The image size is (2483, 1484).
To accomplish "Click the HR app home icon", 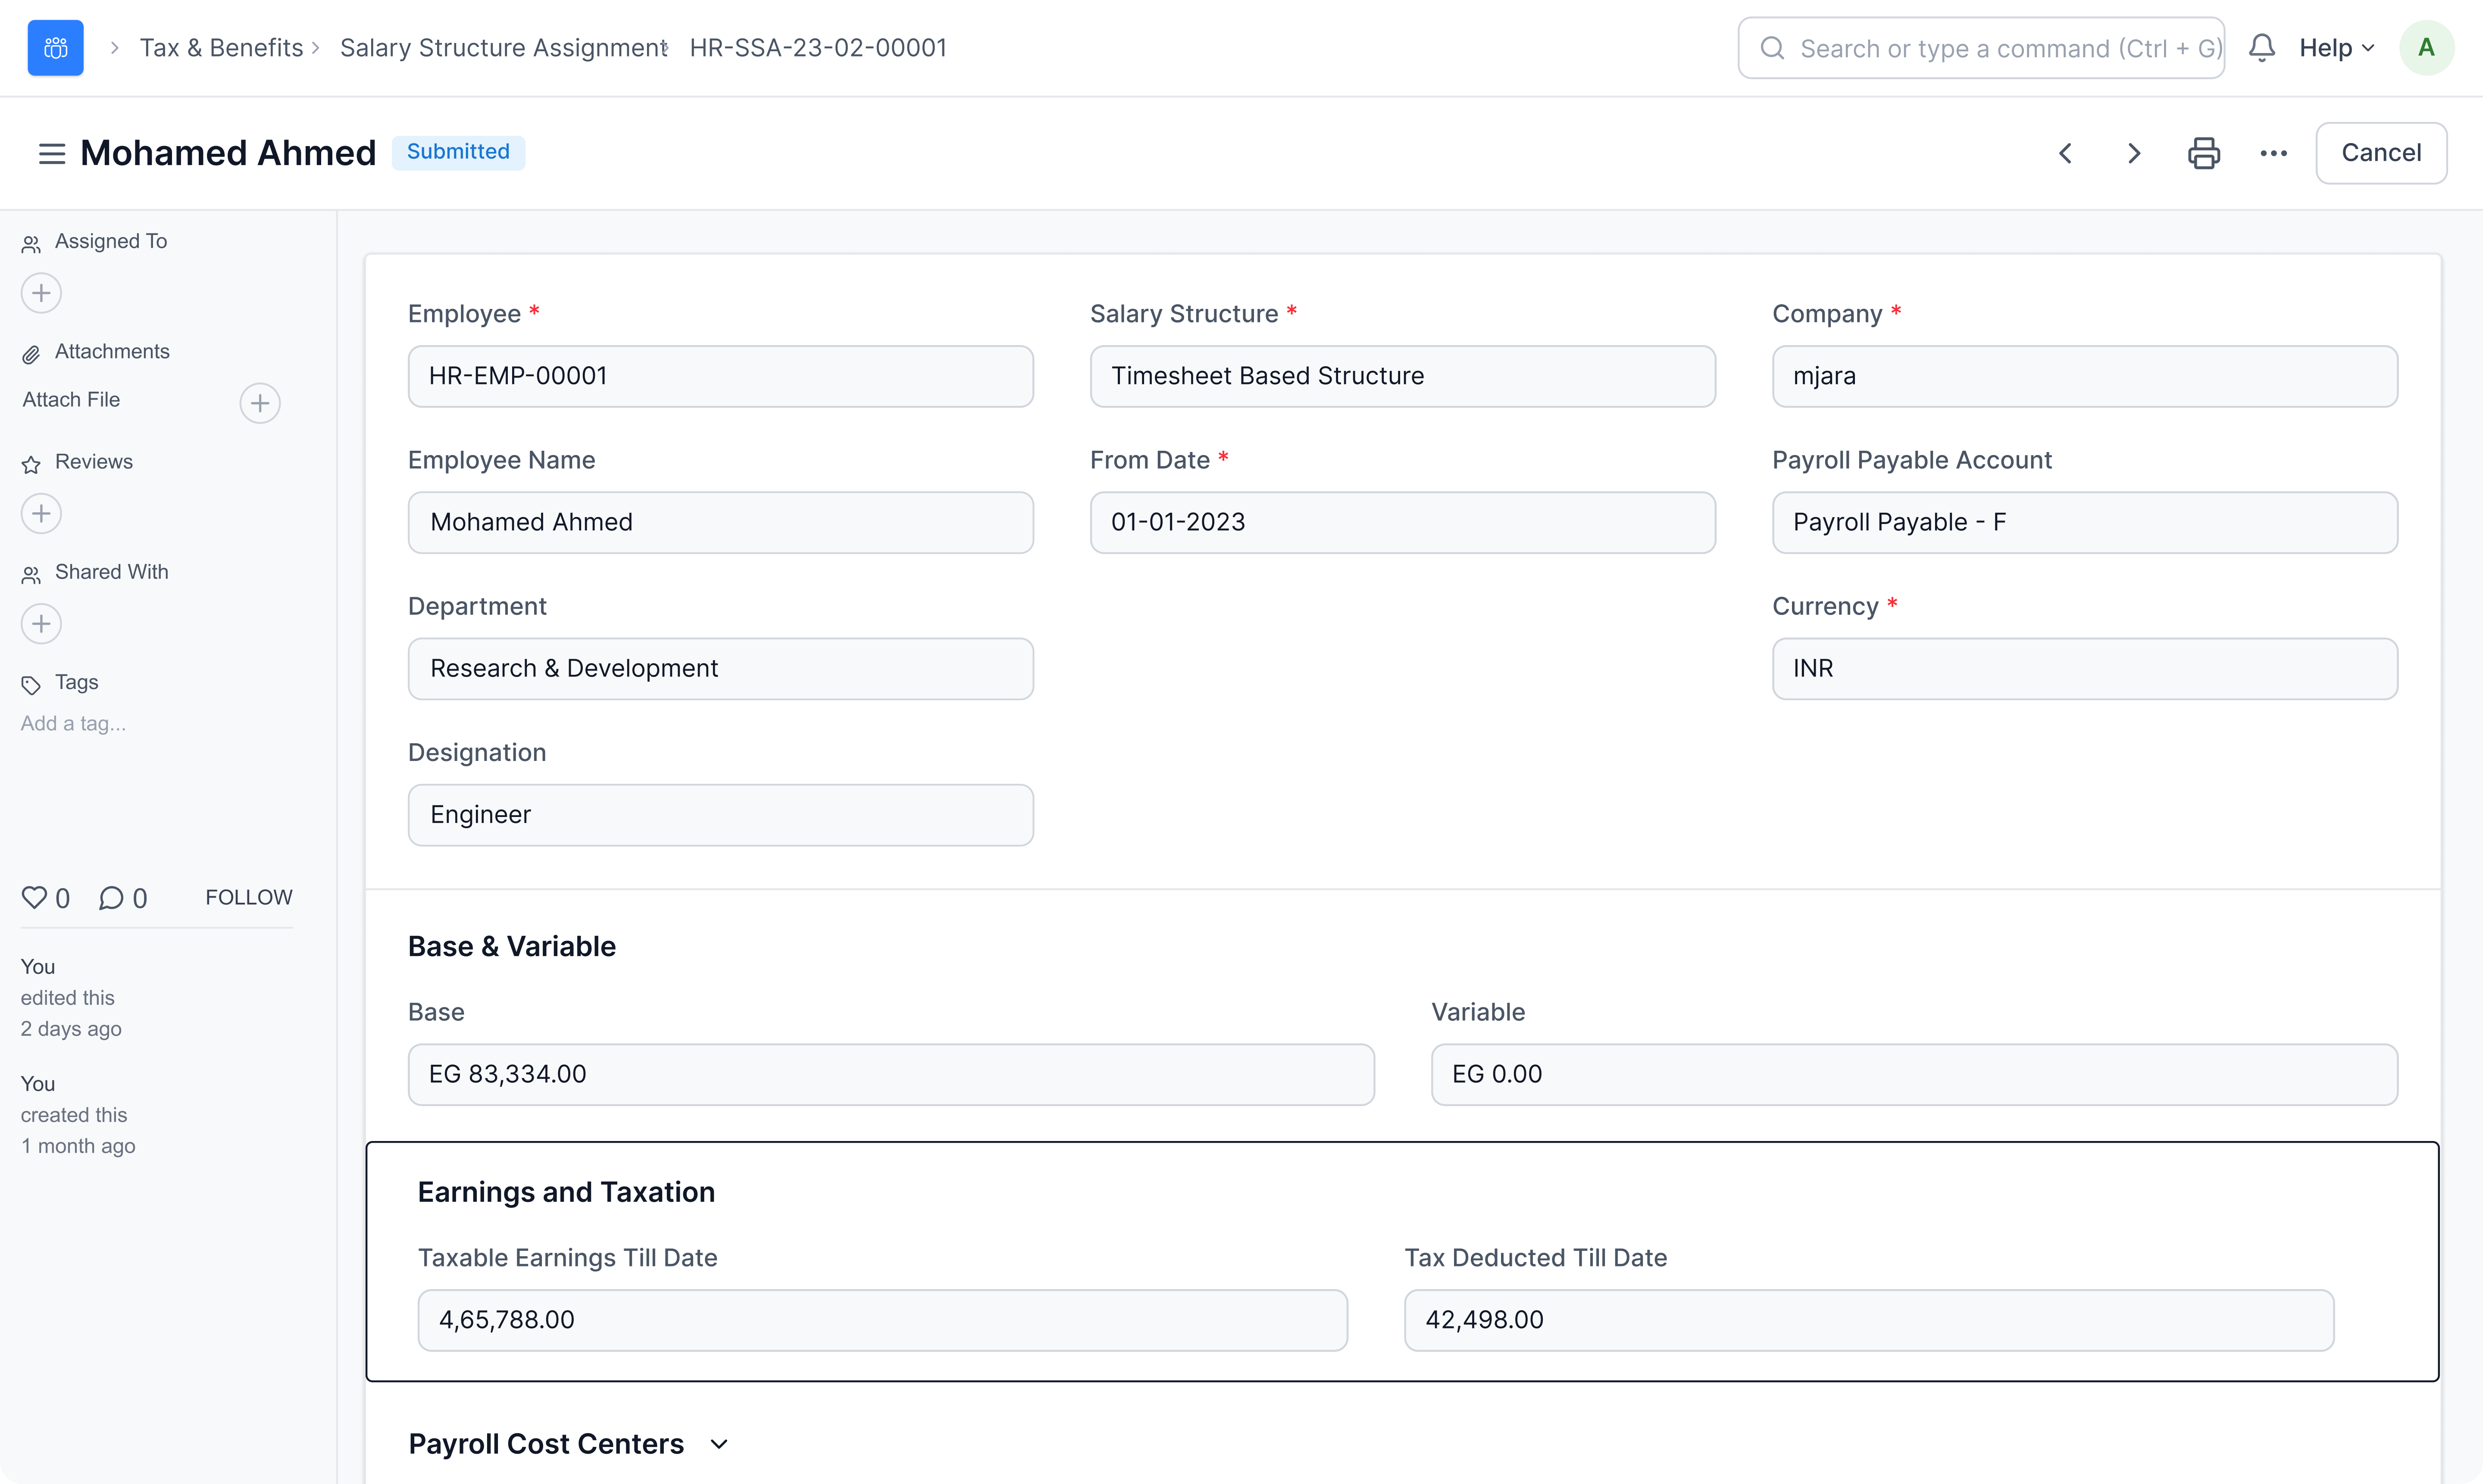I will 55,48.
